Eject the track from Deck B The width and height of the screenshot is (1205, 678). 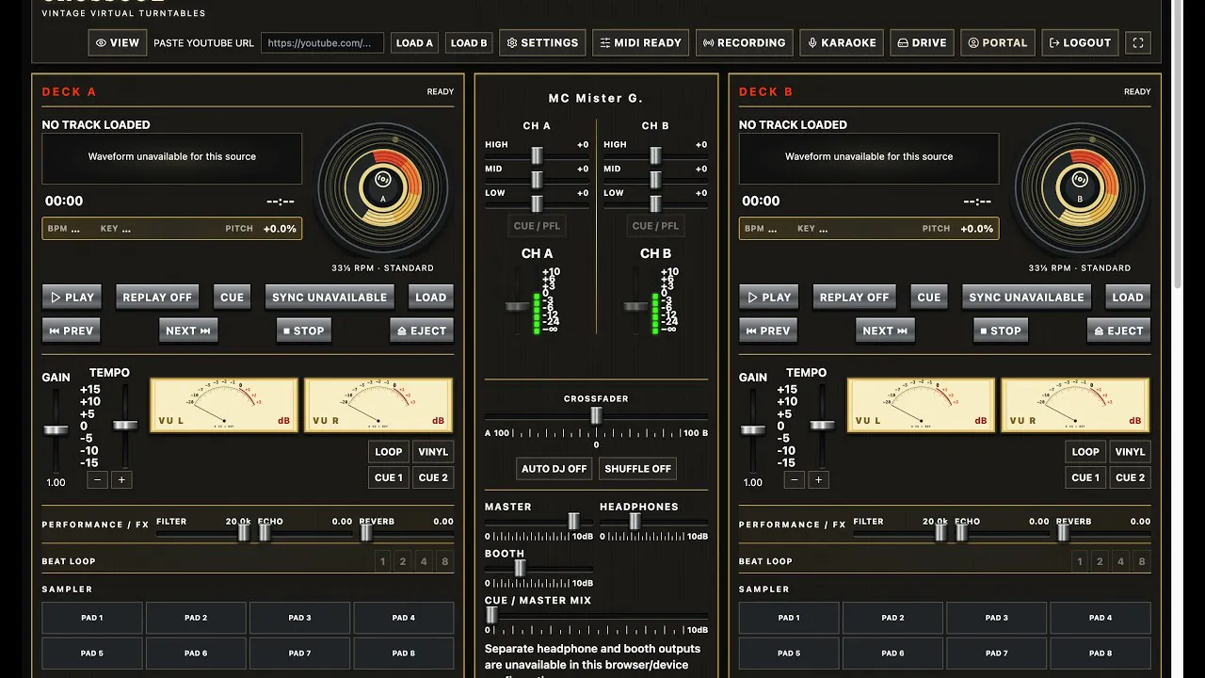(x=1118, y=331)
